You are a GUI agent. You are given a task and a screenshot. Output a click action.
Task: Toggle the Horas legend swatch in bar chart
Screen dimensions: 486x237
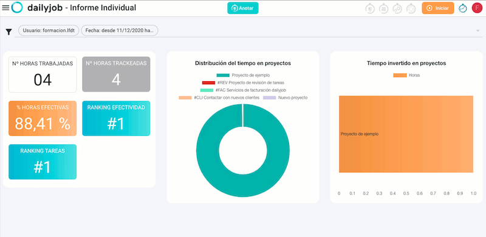400,75
